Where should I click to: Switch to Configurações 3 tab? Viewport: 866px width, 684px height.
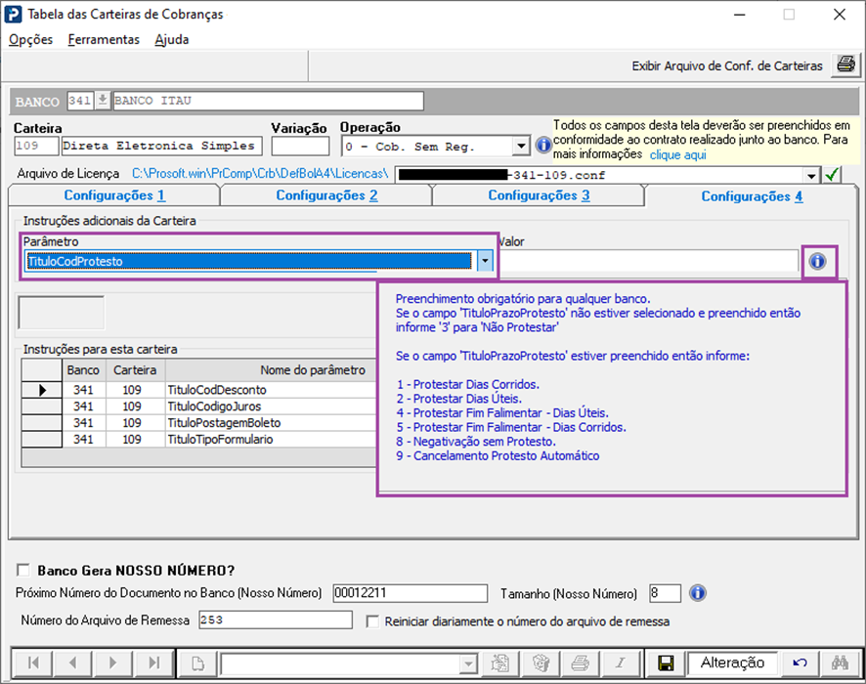pos(539,195)
